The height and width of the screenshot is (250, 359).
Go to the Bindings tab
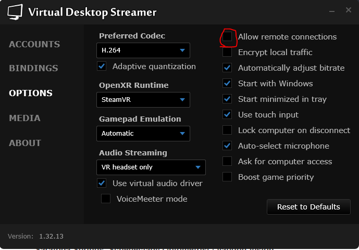33,68
